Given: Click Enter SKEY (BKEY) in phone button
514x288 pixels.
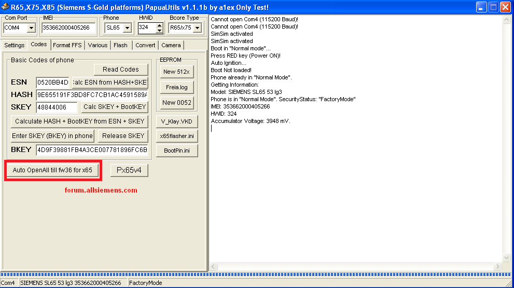Looking at the screenshot, I should (x=52, y=136).
